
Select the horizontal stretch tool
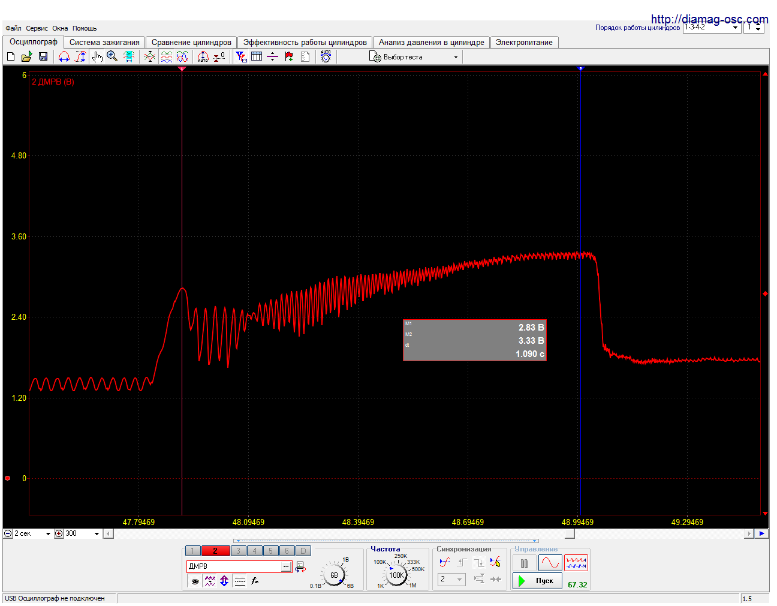(x=64, y=56)
